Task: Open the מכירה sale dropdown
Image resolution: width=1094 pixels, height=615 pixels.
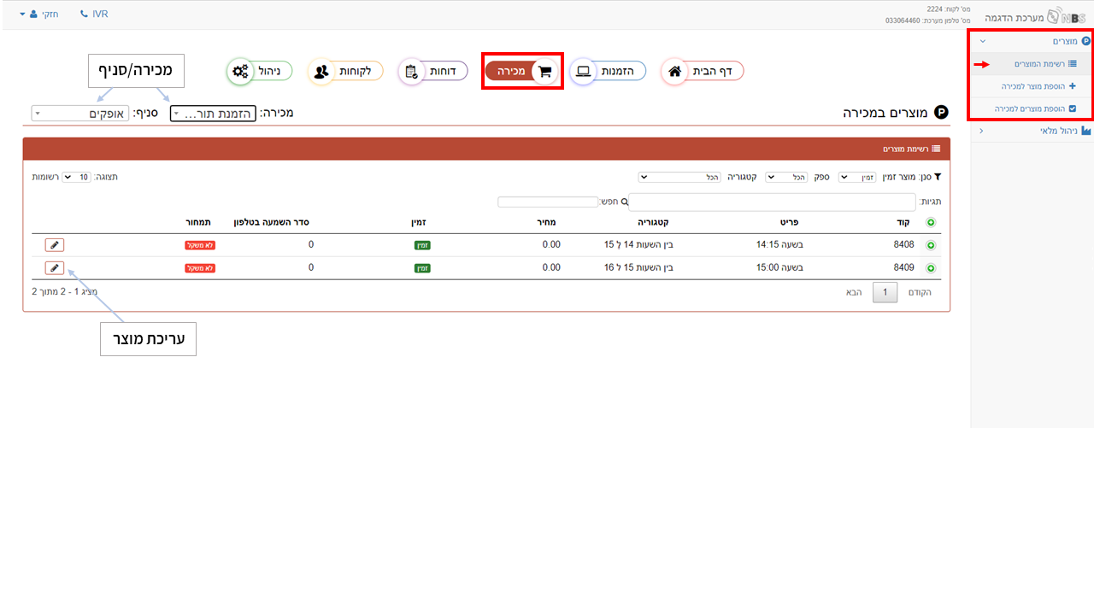Action: coord(213,113)
